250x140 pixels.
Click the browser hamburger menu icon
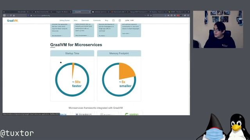[x=188, y=16]
